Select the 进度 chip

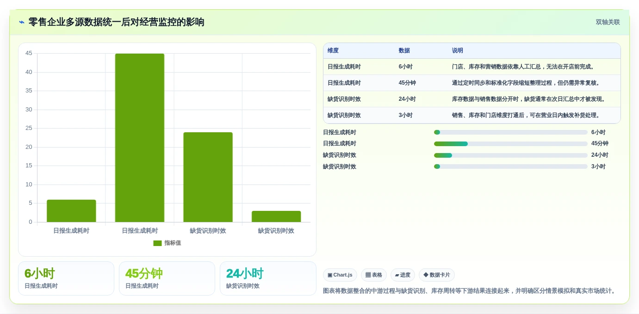click(x=403, y=275)
